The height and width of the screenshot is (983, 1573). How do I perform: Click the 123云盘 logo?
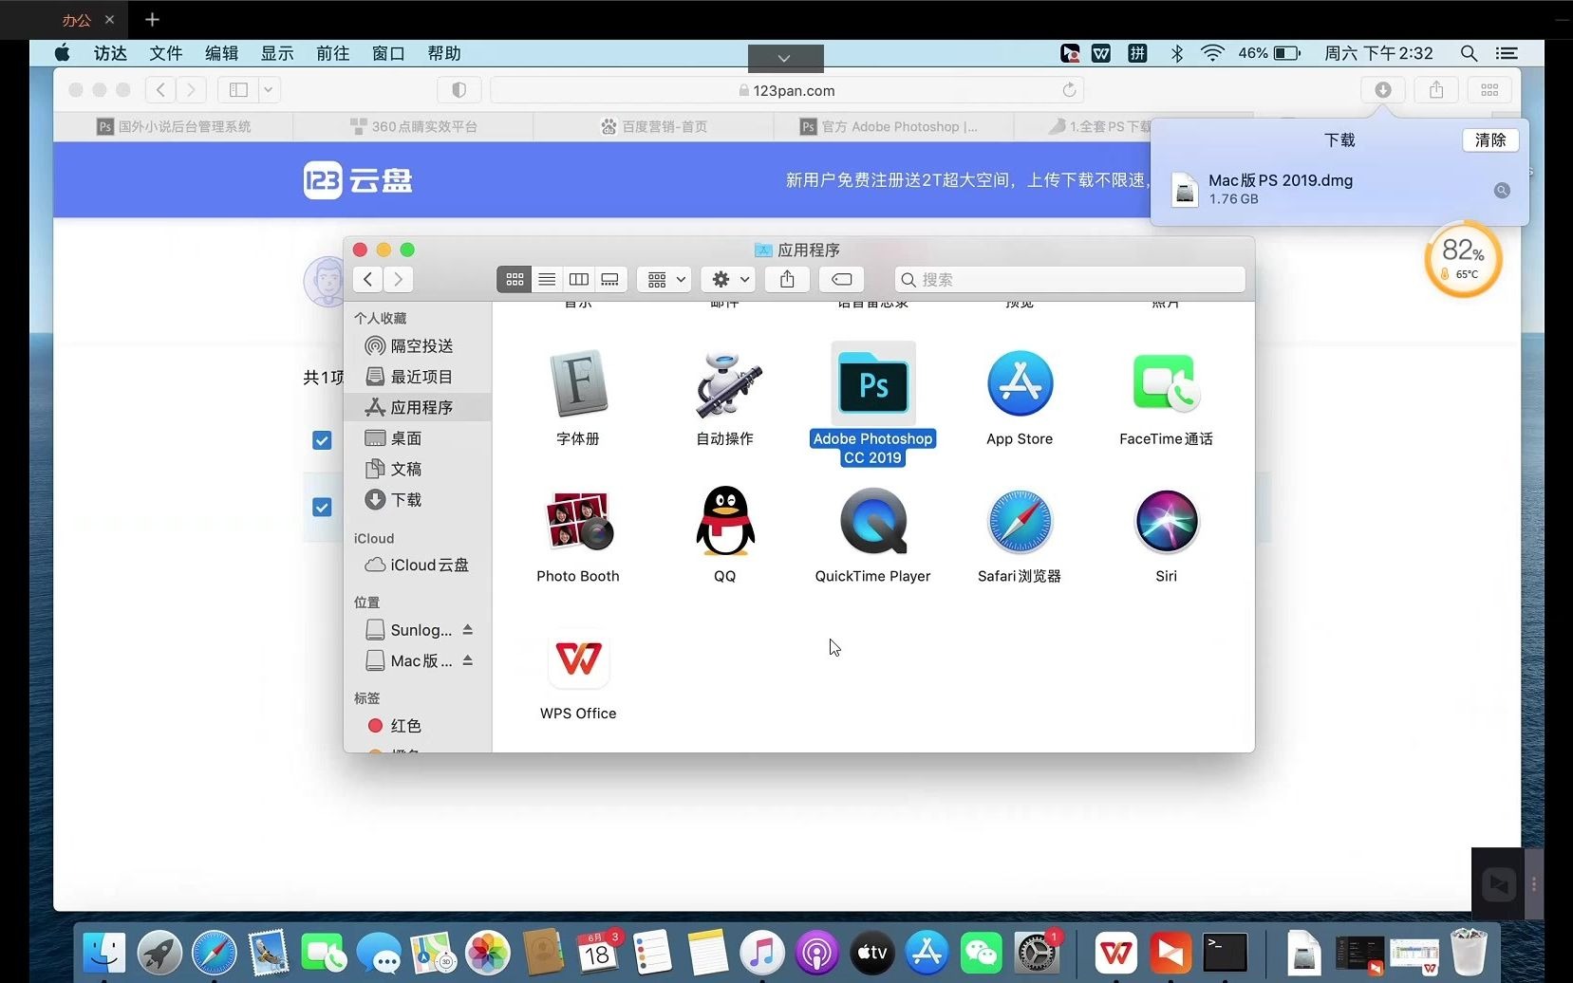(x=358, y=180)
